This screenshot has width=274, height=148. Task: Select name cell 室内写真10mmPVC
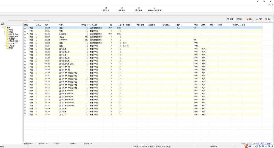pos(67,103)
